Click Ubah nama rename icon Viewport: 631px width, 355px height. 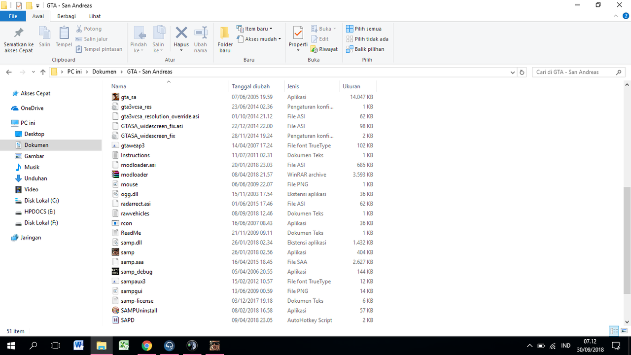[x=201, y=39]
